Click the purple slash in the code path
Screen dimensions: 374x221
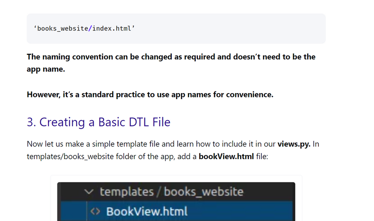click(x=90, y=28)
